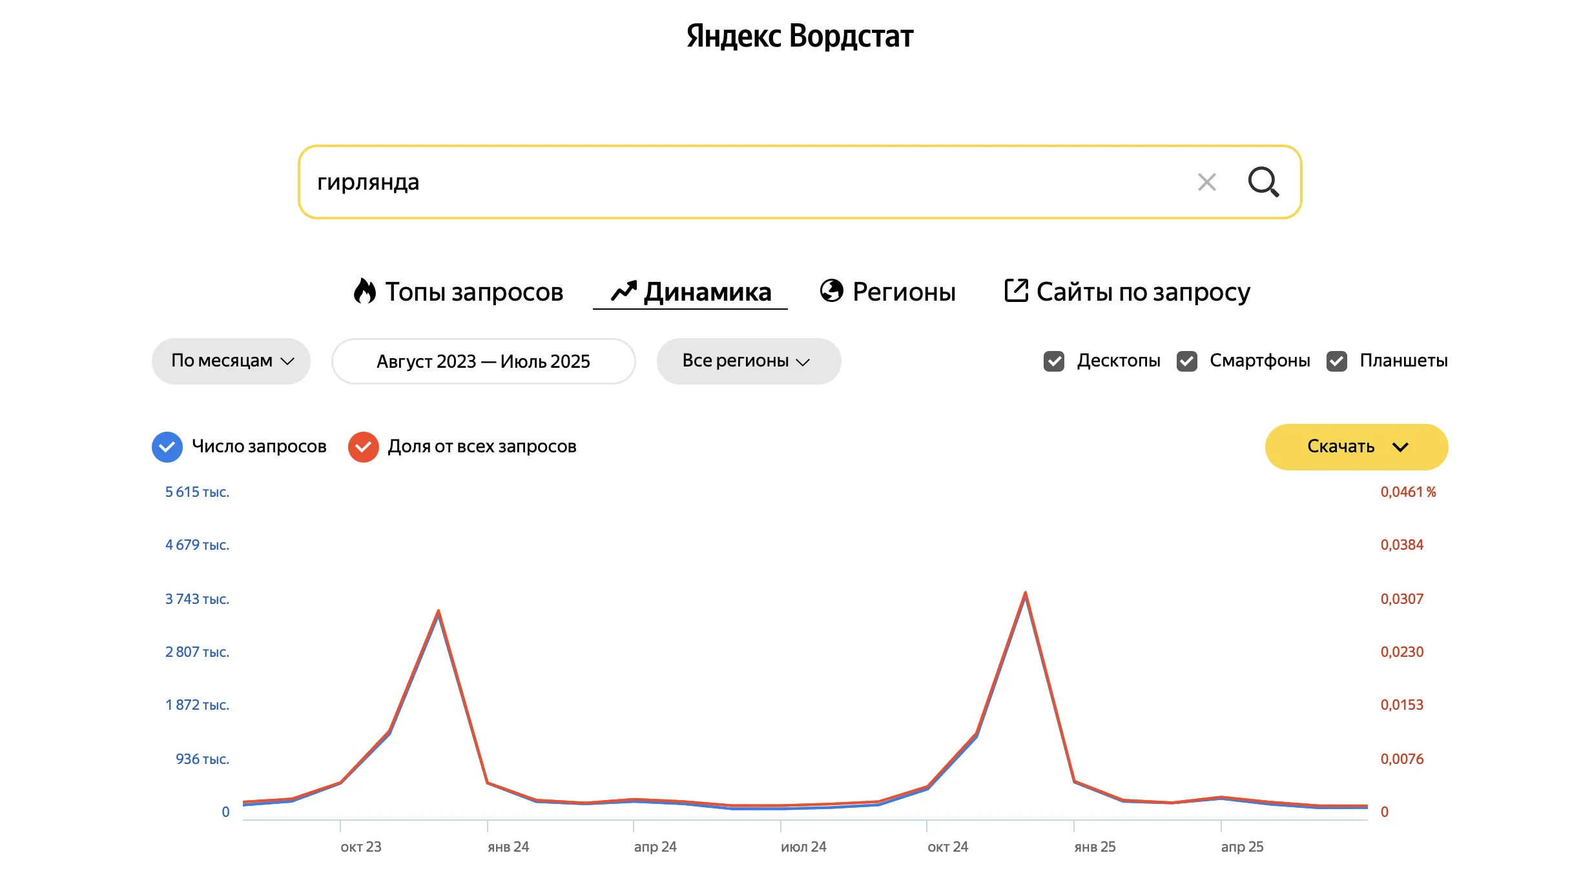Image resolution: width=1581 pixels, height=893 pixels.
Task: Open the По месяцам dropdown
Action: 231,361
